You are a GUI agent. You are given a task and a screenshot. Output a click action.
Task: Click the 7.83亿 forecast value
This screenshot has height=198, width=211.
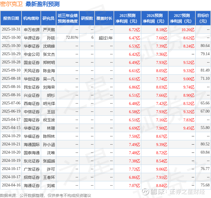point(189,120)
